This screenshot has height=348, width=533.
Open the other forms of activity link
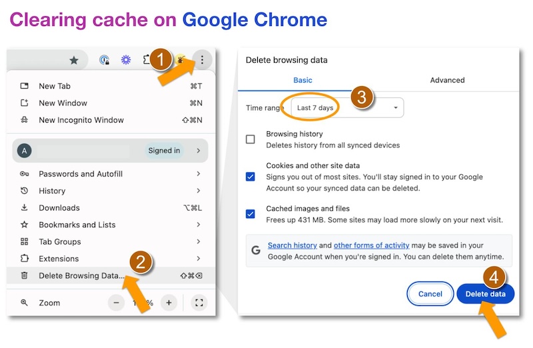click(372, 245)
